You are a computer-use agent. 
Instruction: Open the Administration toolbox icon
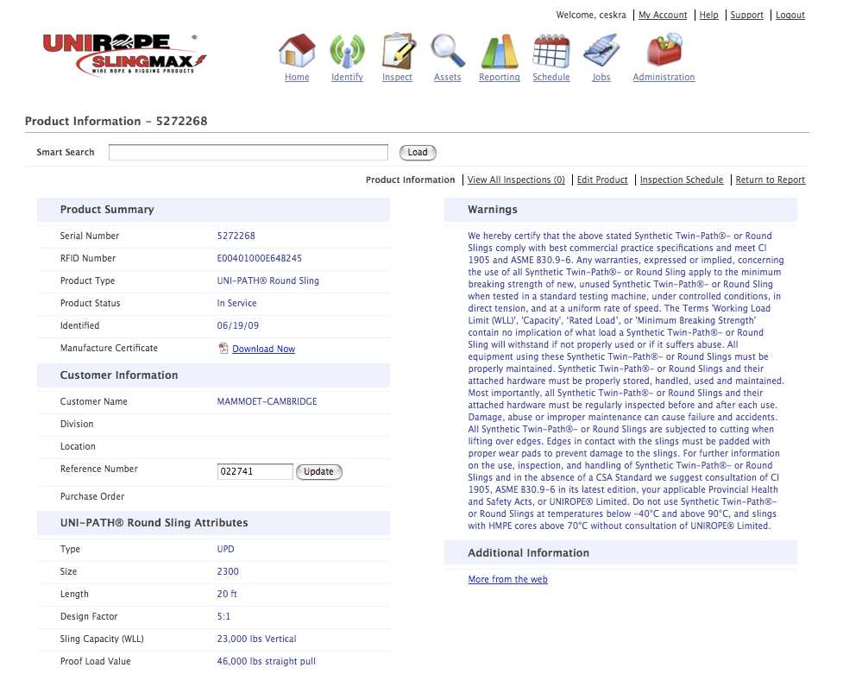(x=664, y=50)
